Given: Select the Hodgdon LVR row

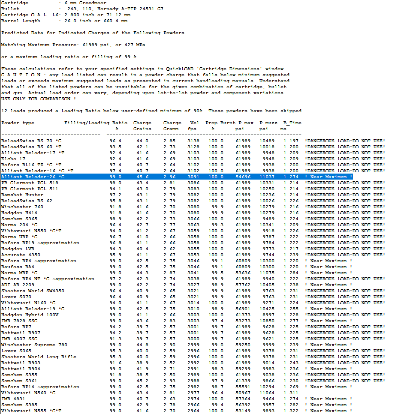Looking at the screenshot, I should coord(193,249).
